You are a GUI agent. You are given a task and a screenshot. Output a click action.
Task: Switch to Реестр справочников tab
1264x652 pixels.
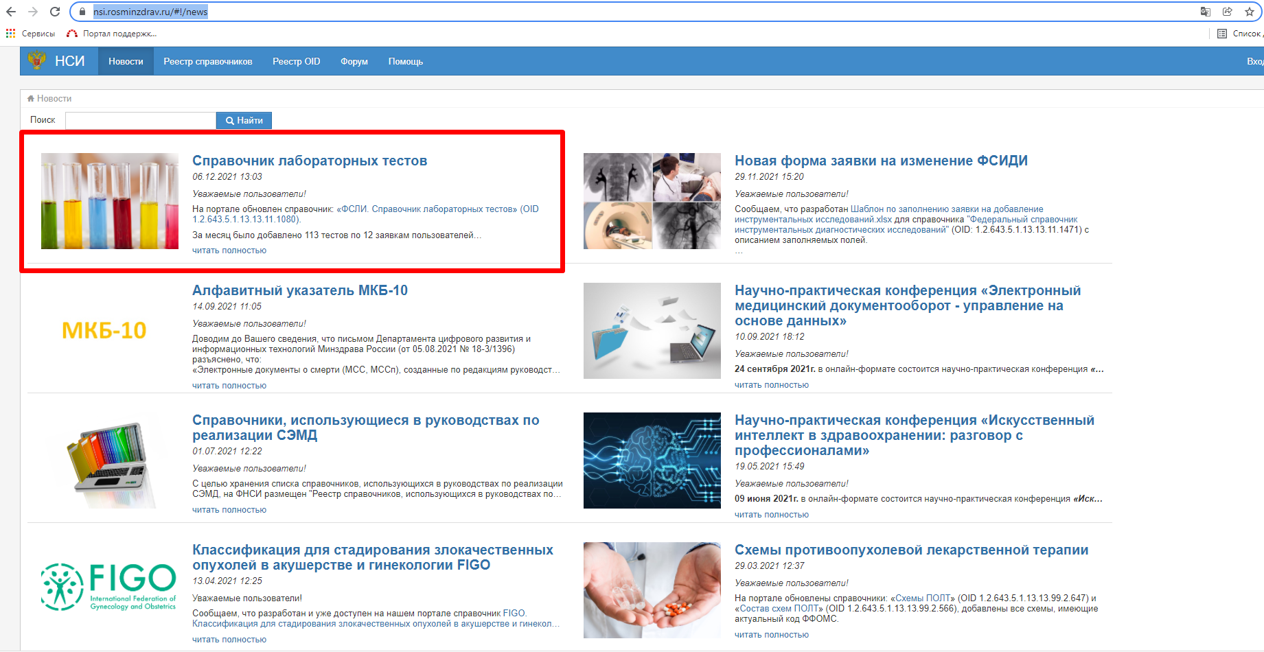point(207,61)
